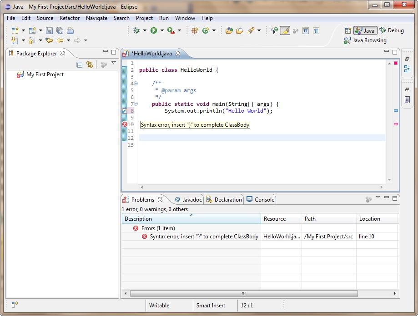The height and width of the screenshot is (316, 418).
Task: Toggle the Breadcrumb button in toolbar
Action: click(x=275, y=30)
